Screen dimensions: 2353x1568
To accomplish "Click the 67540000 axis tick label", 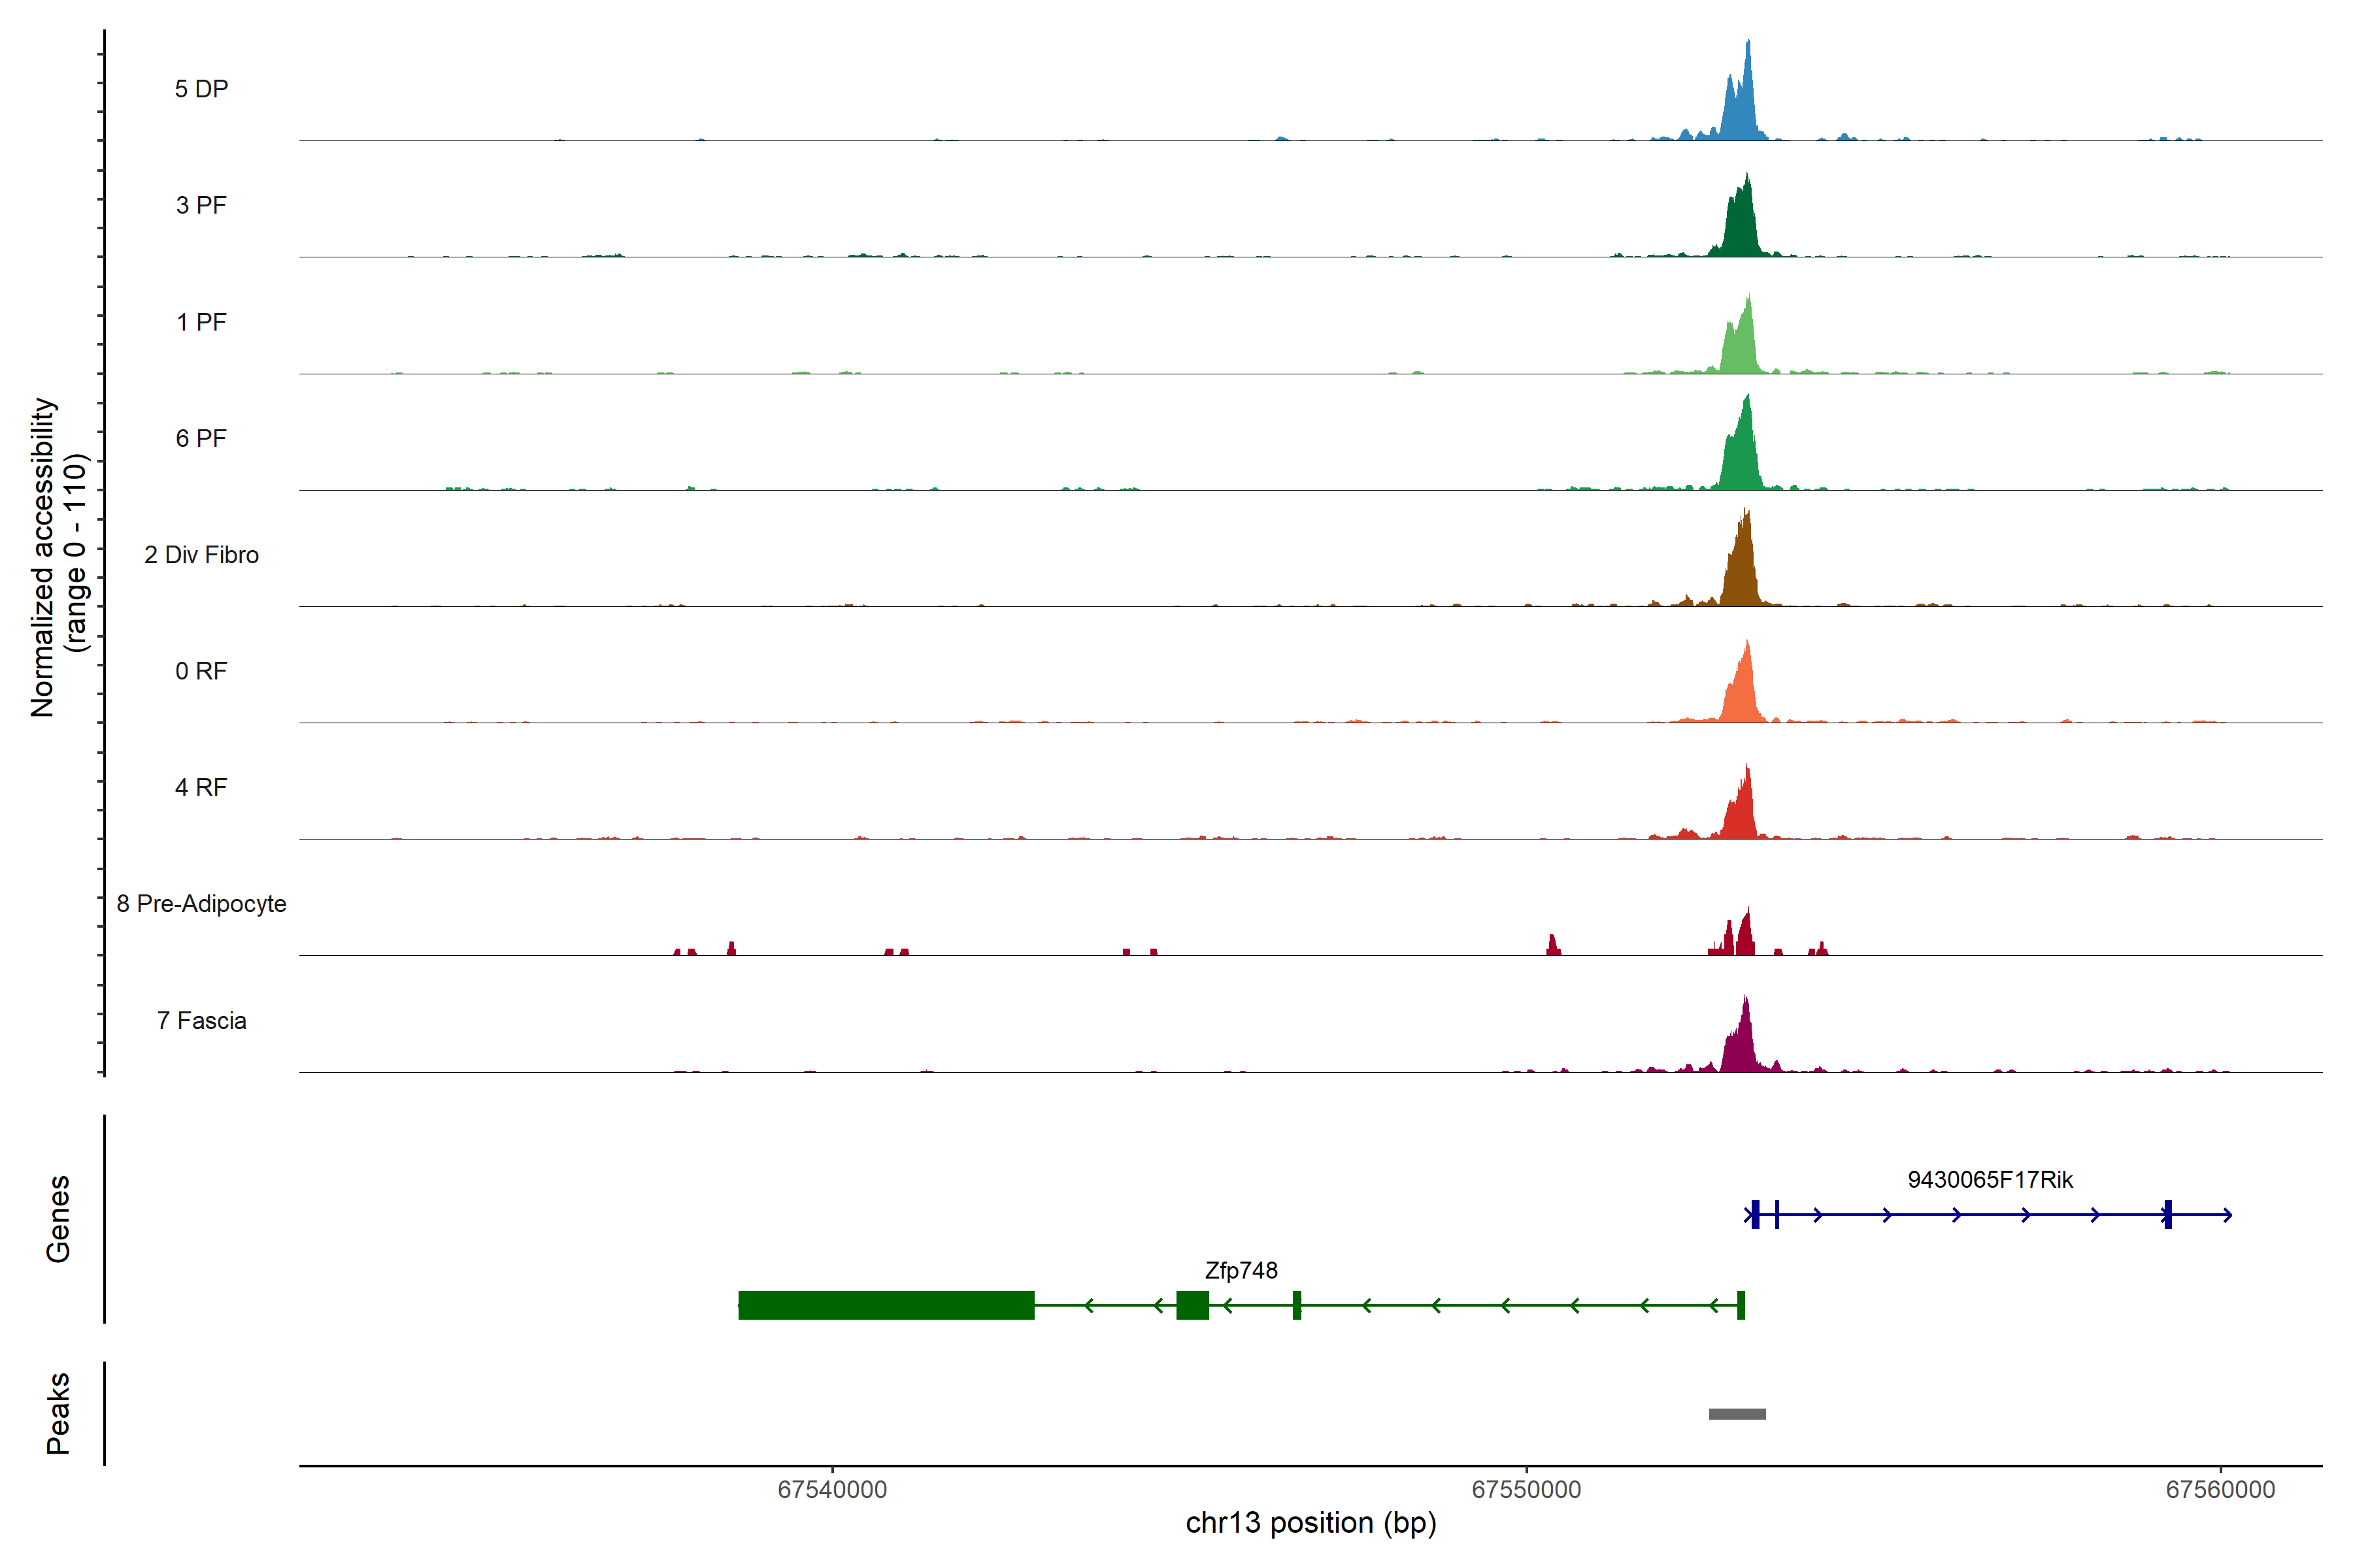I will [832, 1490].
